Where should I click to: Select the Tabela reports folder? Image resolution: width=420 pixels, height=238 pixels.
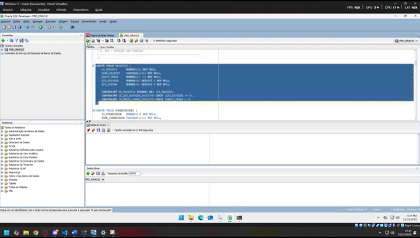click(x=12, y=183)
